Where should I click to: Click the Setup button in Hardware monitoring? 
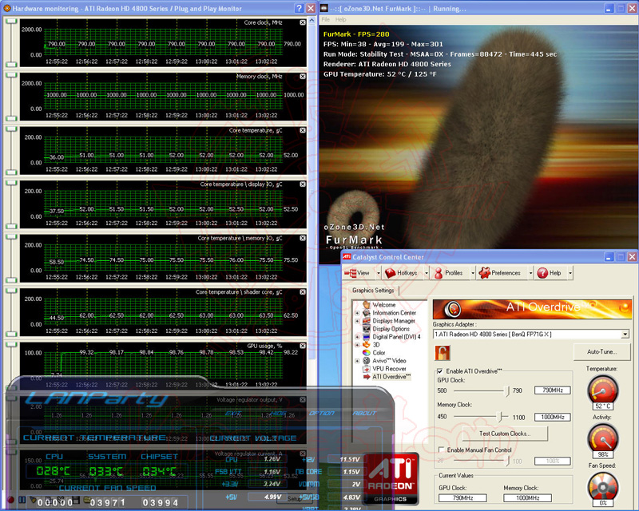point(293,499)
